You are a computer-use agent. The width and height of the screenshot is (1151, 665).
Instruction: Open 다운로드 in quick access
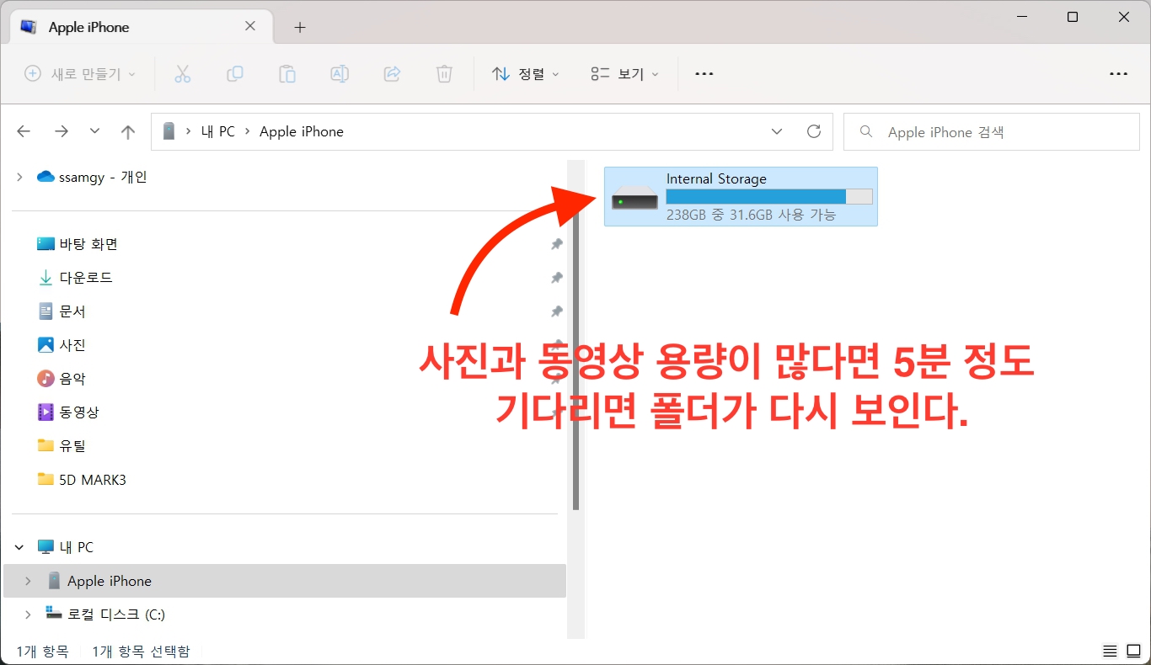[75, 278]
